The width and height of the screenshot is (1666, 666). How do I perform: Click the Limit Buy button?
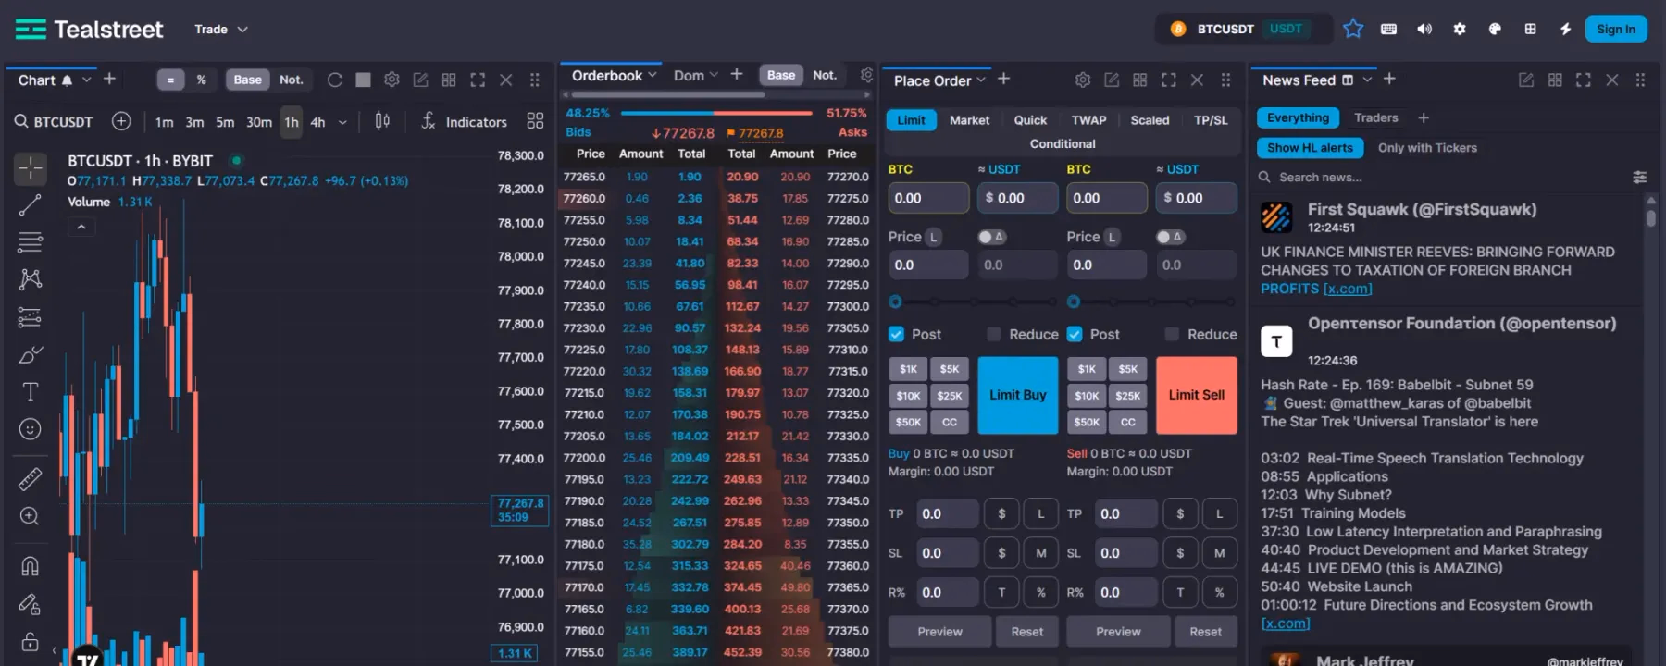[1018, 395]
